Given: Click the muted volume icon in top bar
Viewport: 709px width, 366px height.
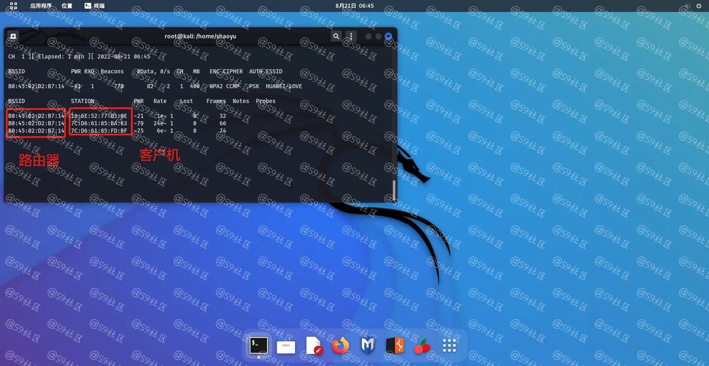Looking at the screenshot, I should (688, 6).
